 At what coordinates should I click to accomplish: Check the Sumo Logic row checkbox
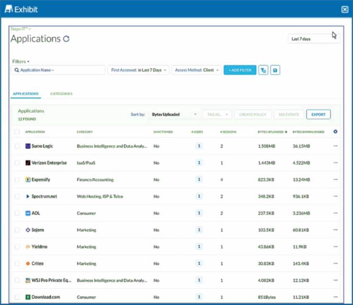[x=17, y=146]
